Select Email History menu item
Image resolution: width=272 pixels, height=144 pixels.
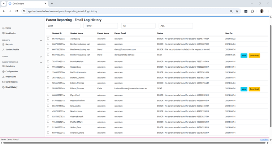pyautogui.click(x=11, y=87)
